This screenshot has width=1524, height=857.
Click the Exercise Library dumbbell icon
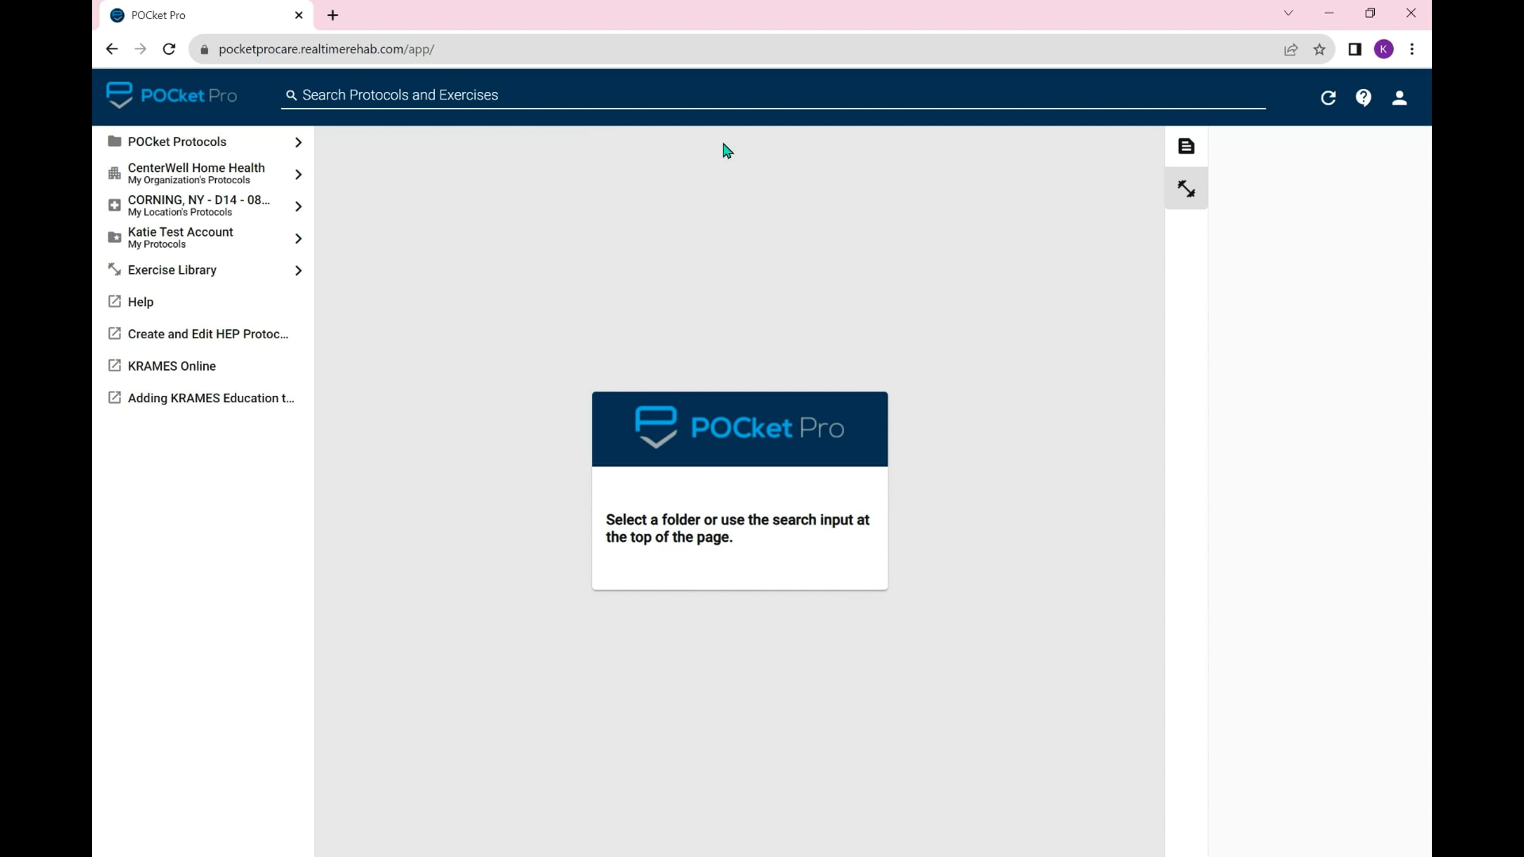pyautogui.click(x=114, y=269)
